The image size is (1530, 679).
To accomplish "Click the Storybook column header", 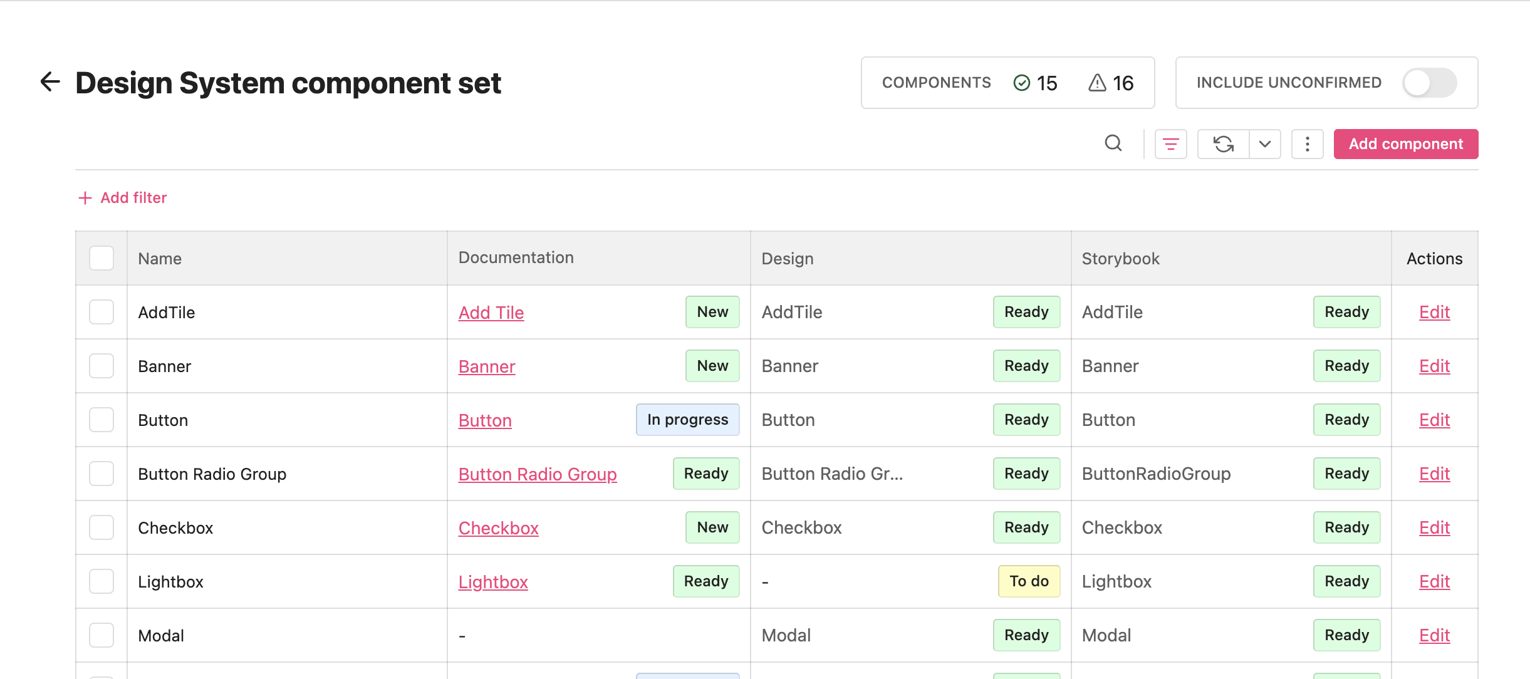I will point(1120,259).
